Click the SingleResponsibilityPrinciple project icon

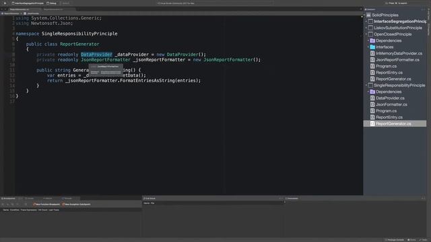(370, 85)
